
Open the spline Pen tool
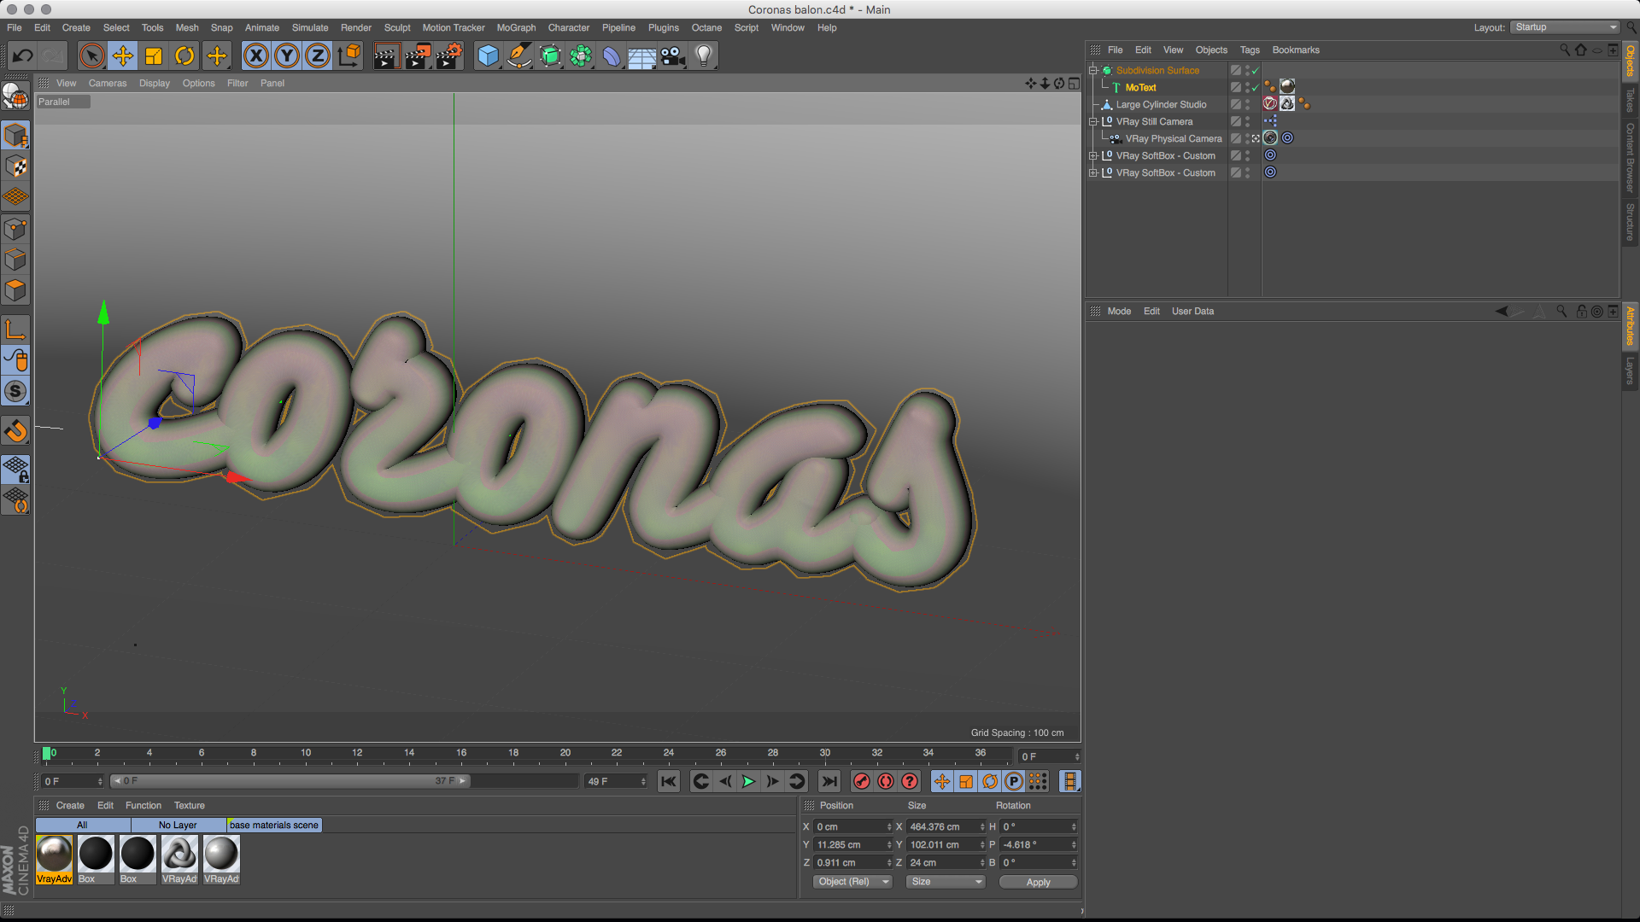[x=518, y=56]
